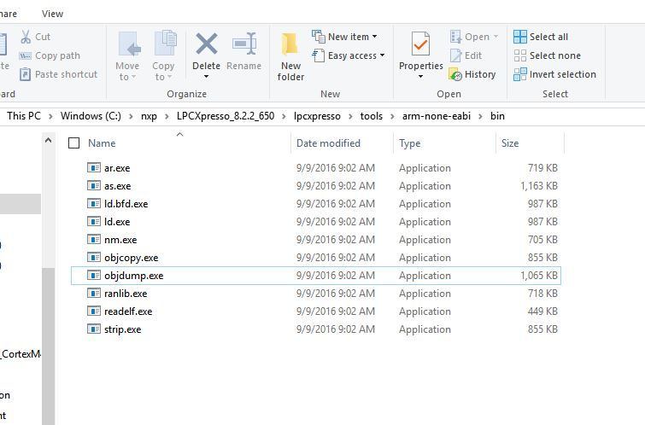645x425 pixels.
Task: Click the red Delete X icon
Action: (207, 44)
